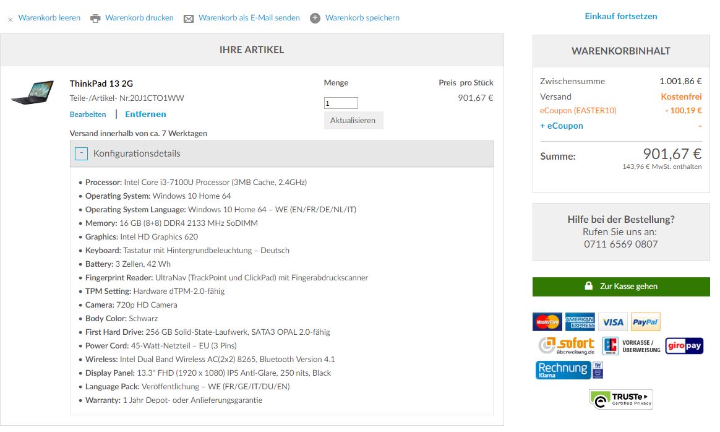Image resolution: width=720 pixels, height=432 pixels.
Task: Click the Kostenfrei shipping value
Action: (x=681, y=97)
